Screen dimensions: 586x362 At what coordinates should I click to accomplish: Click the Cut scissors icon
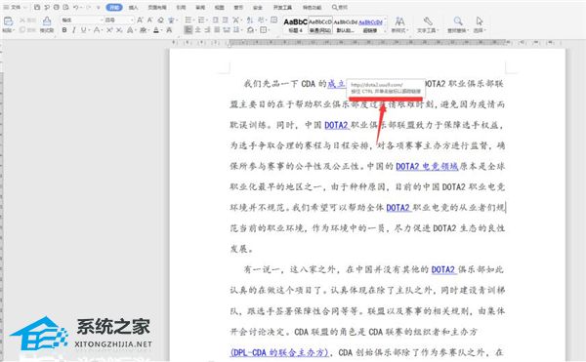22,20
